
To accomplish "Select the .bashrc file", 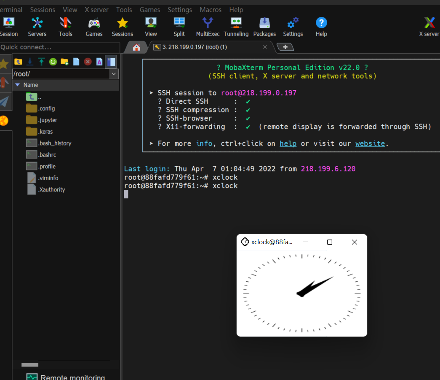I will click(41, 155).
